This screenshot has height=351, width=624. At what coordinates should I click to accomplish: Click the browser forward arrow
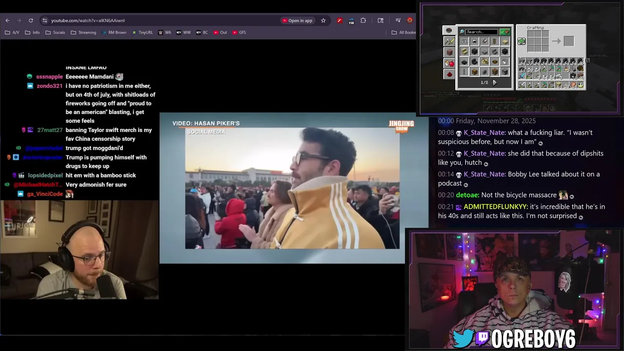tap(19, 20)
